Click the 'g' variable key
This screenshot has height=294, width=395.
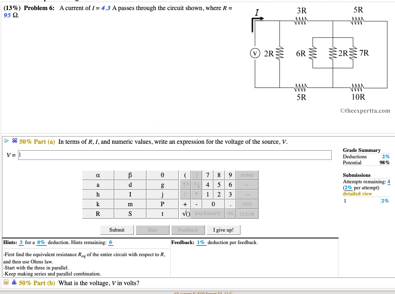click(163, 185)
